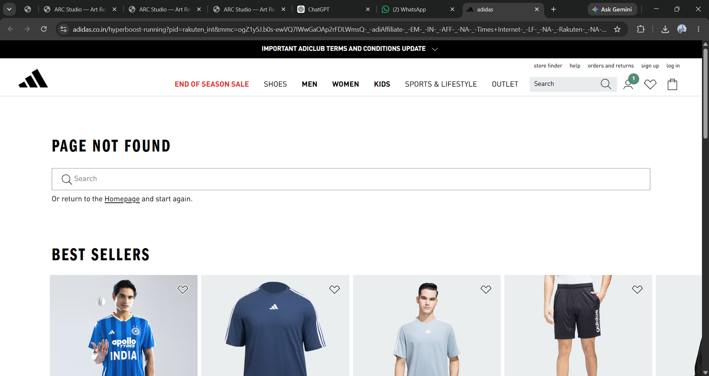Open the wishlist heart in header
Viewport: 709px width, 376px height.
click(650, 84)
